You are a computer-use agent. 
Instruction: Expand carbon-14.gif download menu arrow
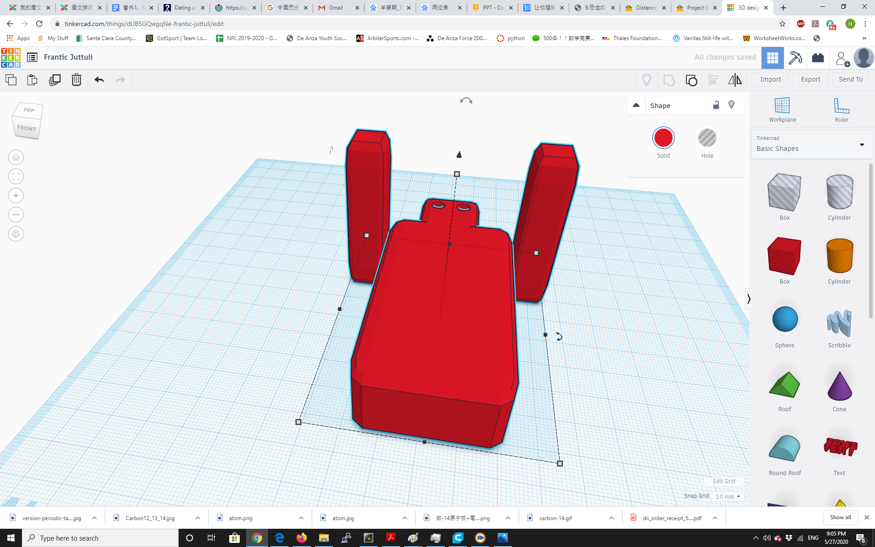(x=612, y=518)
